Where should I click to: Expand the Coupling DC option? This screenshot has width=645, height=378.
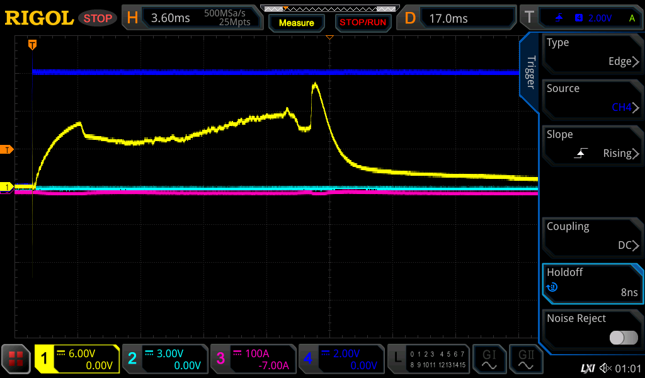click(x=592, y=236)
